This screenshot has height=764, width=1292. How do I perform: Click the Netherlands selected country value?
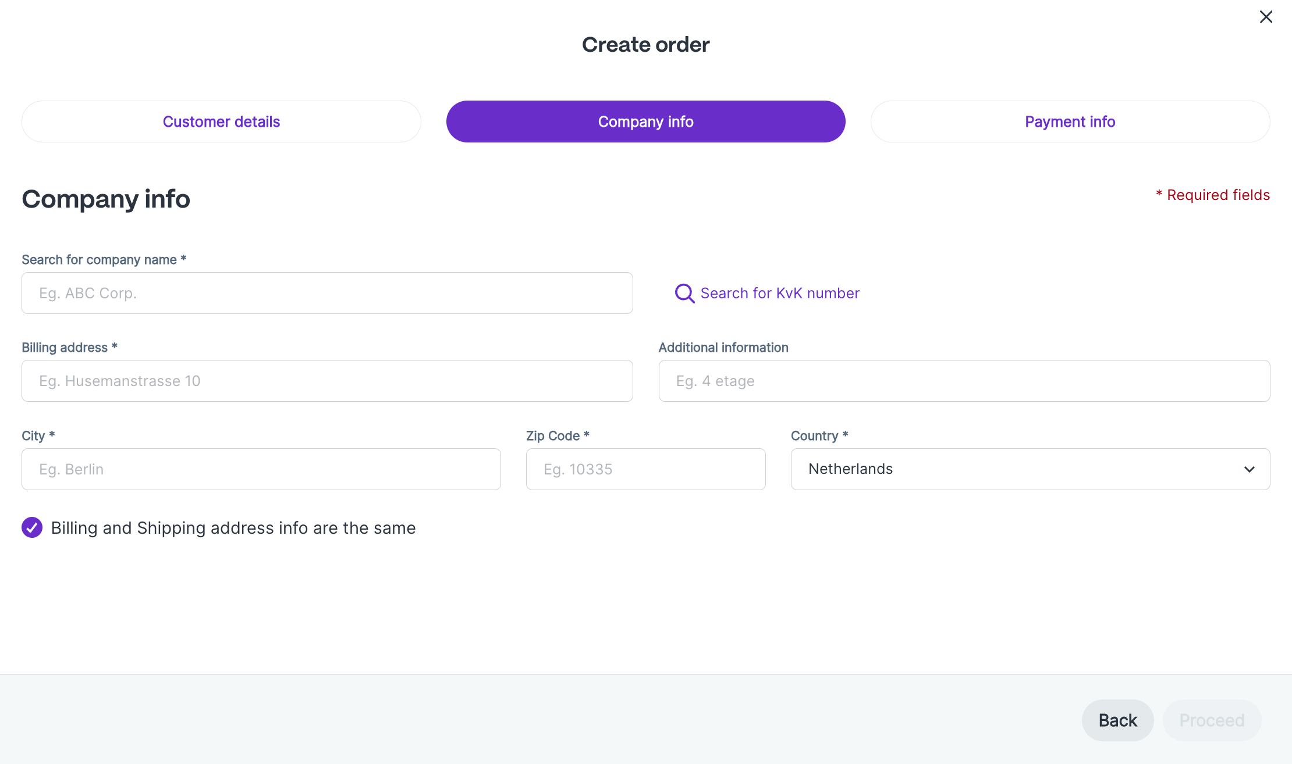pos(850,469)
